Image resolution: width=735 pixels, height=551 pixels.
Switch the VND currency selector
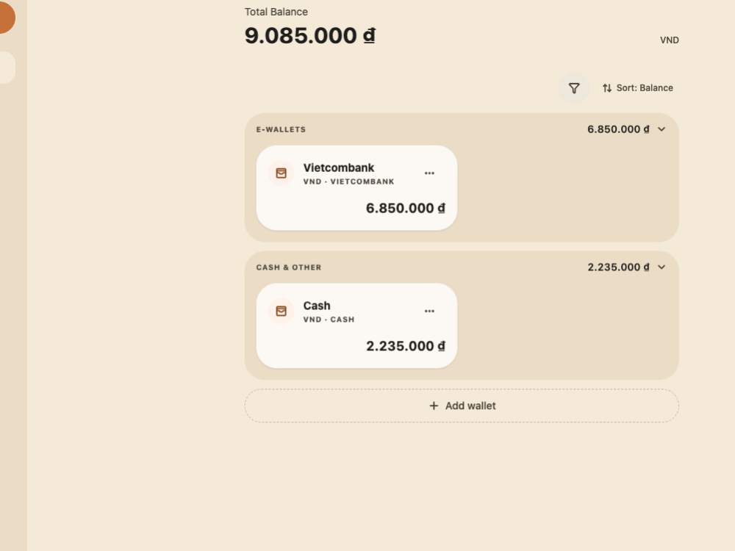pos(670,40)
